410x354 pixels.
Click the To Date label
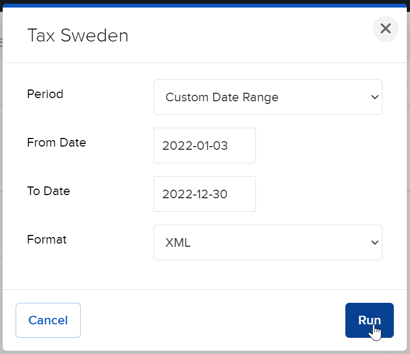48,191
